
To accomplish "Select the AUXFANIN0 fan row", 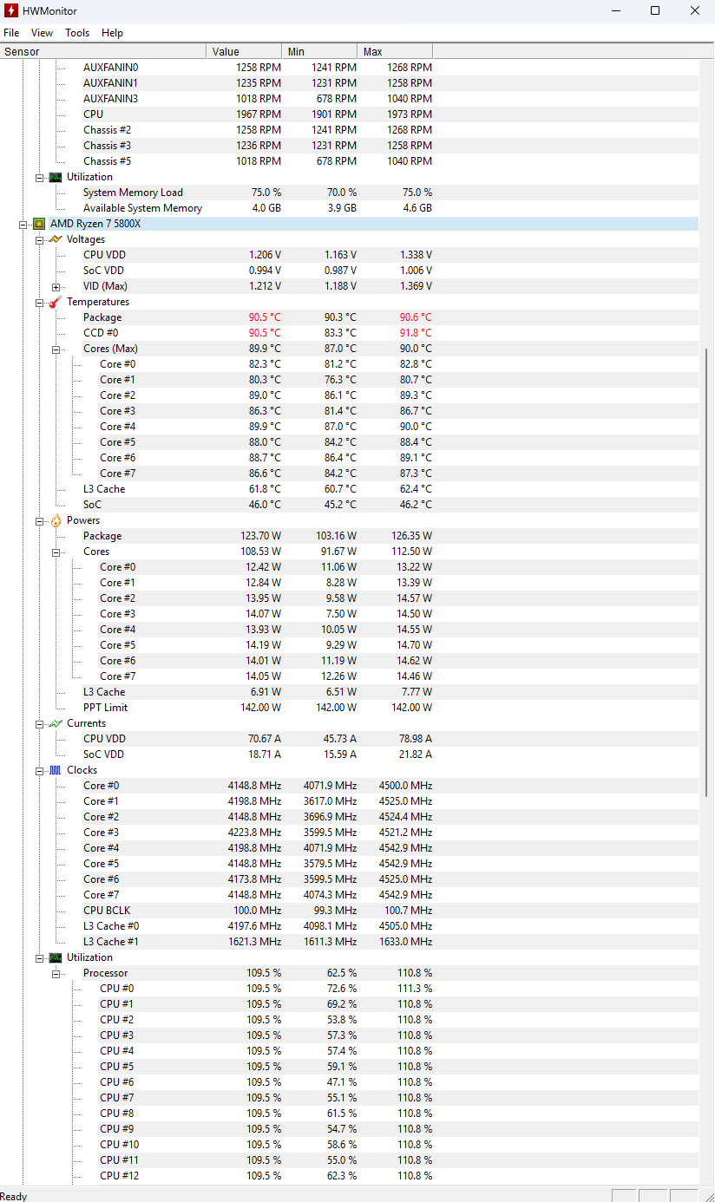I will 349,68.
